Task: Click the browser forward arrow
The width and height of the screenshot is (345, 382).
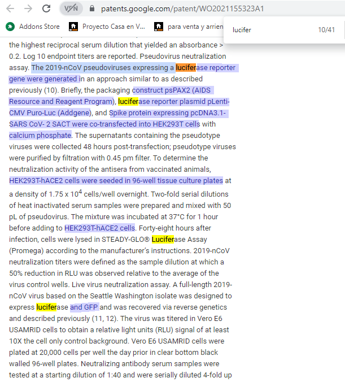Action: (x=28, y=8)
